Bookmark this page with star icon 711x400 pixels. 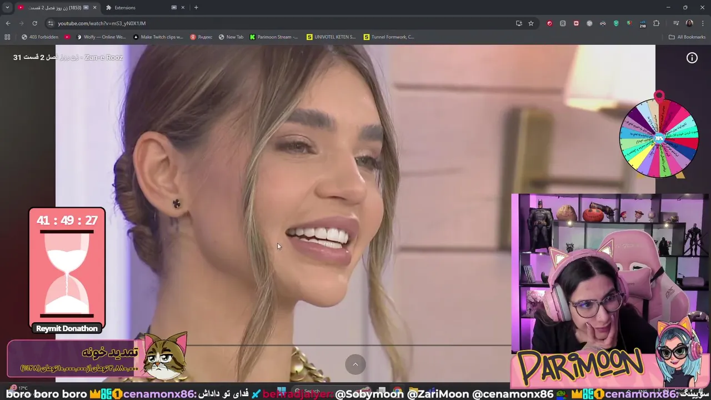coord(531,23)
